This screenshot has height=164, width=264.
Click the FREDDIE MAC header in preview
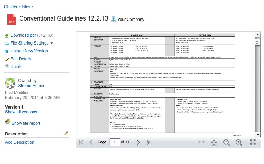click(x=205, y=35)
